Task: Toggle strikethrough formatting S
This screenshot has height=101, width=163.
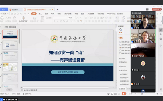Action: [64, 21]
